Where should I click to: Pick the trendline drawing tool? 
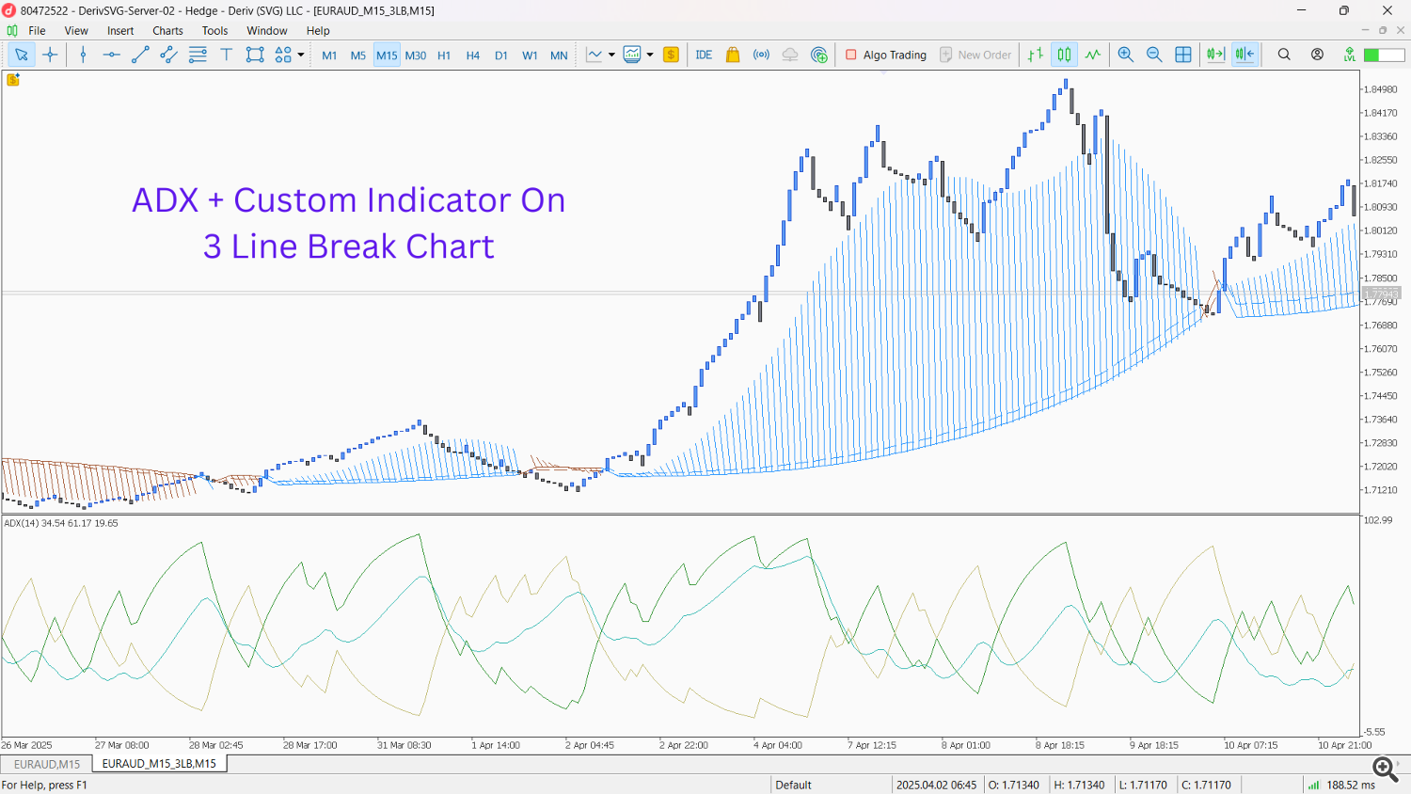(140, 55)
